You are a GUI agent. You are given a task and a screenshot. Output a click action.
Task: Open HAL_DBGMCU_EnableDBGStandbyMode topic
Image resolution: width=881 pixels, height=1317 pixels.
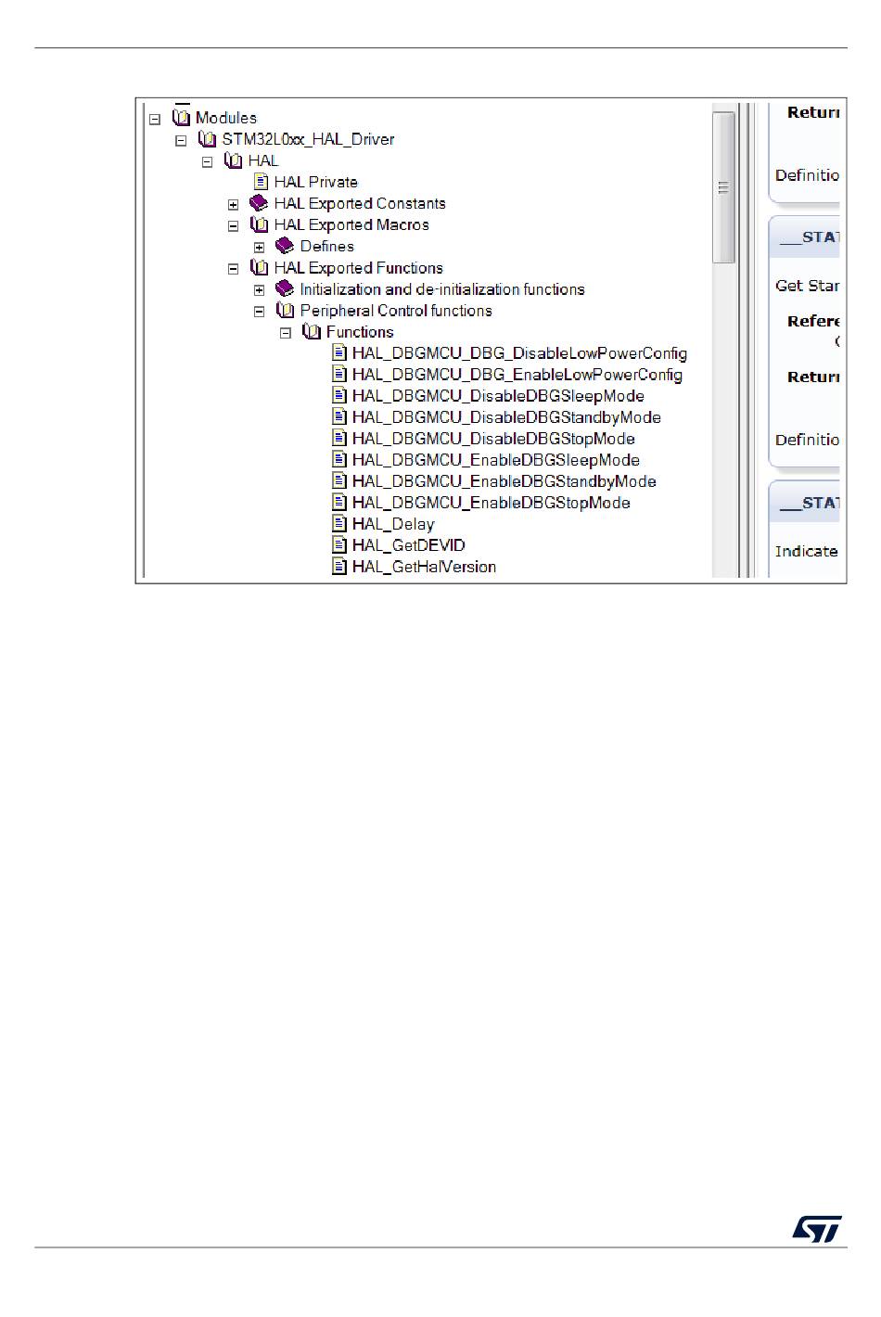504,480
